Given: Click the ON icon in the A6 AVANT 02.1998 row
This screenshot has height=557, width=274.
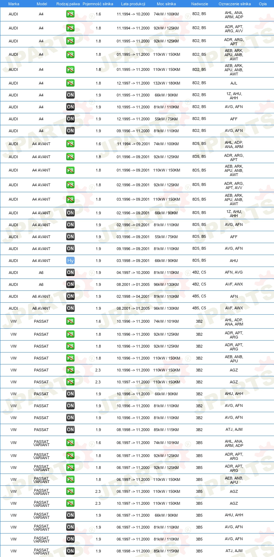Looking at the screenshot, I should coord(70,296).
